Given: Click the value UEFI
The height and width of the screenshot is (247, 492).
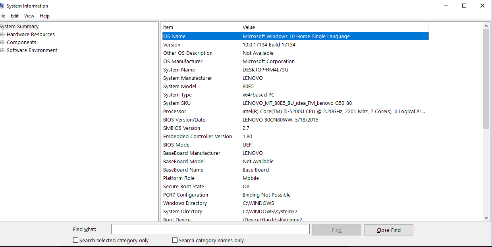Looking at the screenshot, I should (247, 145).
